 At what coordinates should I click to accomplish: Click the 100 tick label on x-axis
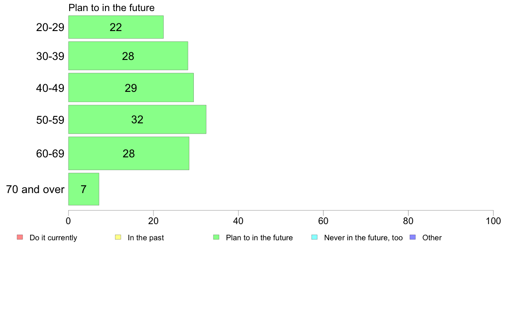[493, 221]
